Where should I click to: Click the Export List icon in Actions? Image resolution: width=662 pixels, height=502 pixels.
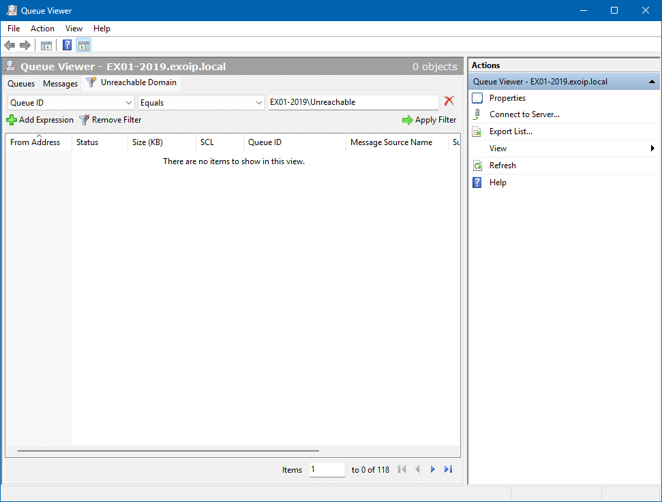point(477,131)
